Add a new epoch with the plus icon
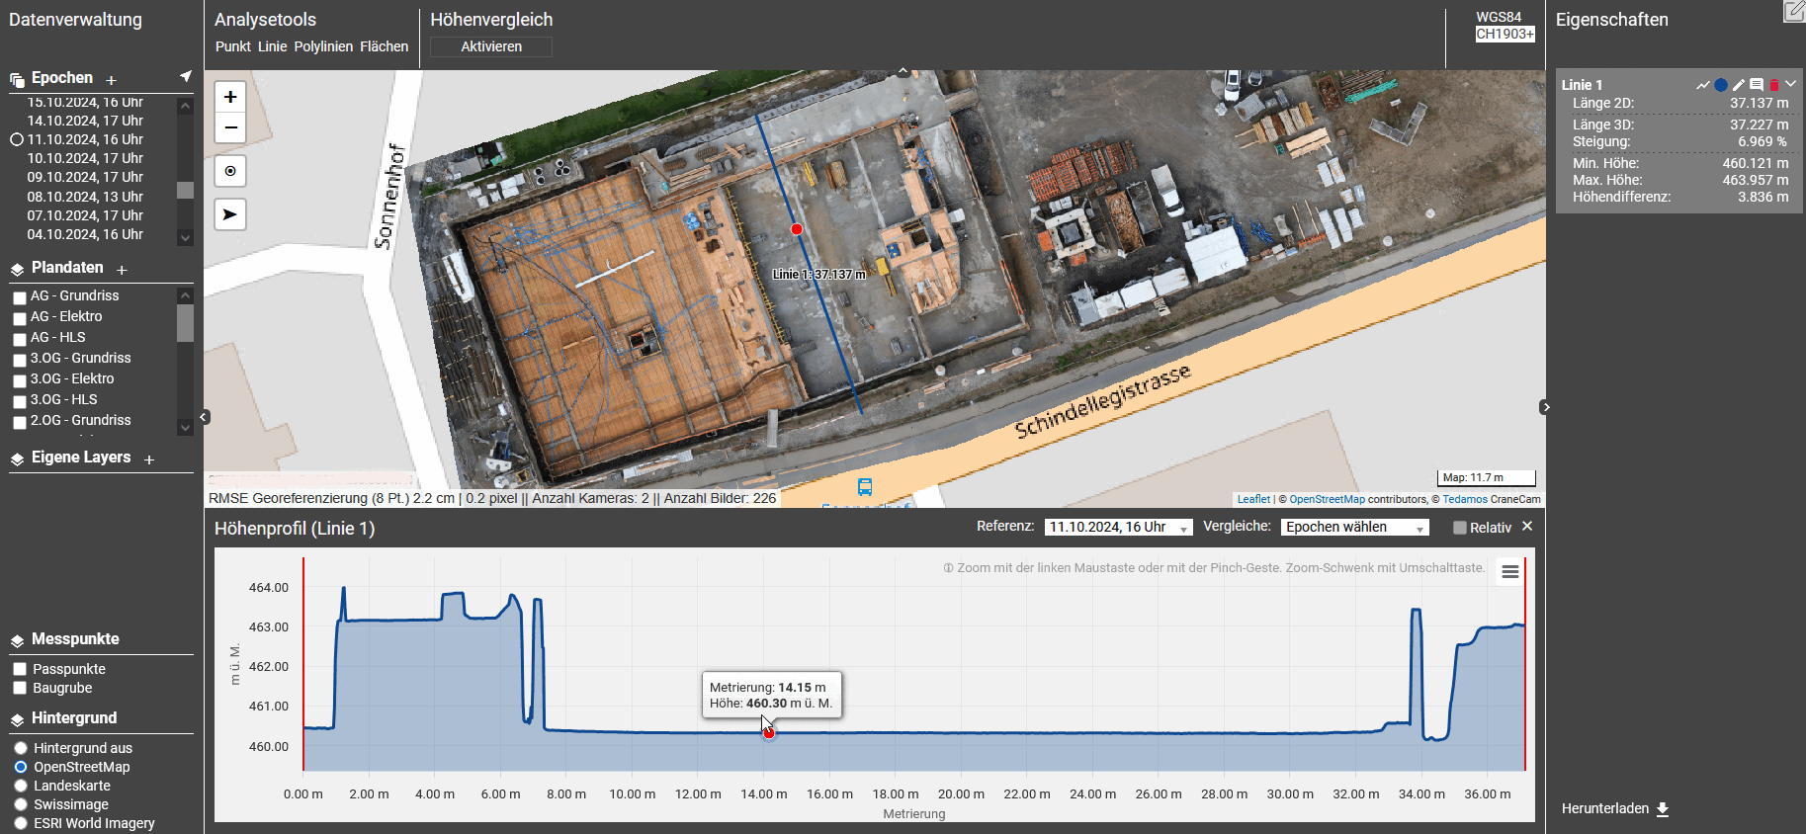 tap(112, 80)
